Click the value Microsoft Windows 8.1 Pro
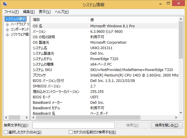The width and height of the screenshot is (187, 138). point(112,26)
